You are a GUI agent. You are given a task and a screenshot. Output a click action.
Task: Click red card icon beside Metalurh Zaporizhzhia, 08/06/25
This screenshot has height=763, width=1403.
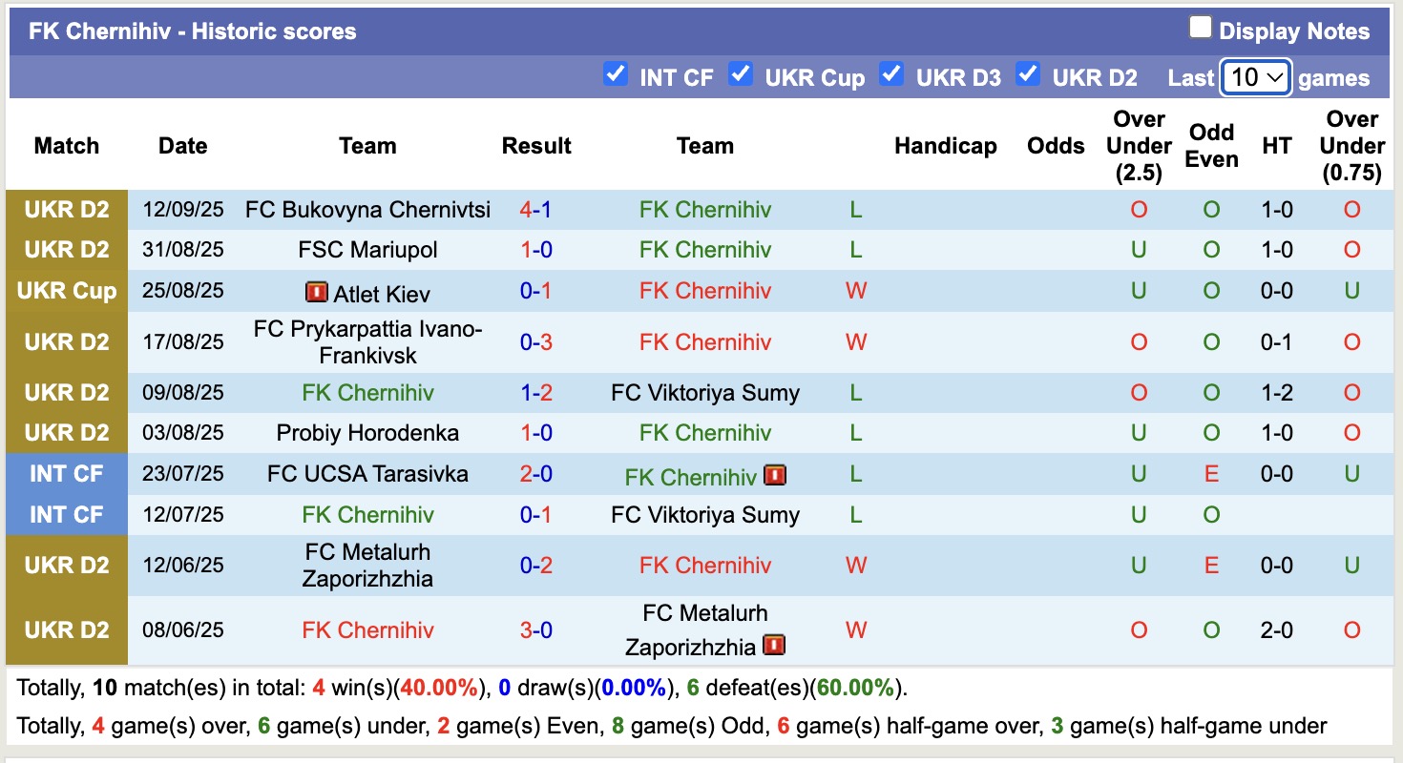point(775,646)
